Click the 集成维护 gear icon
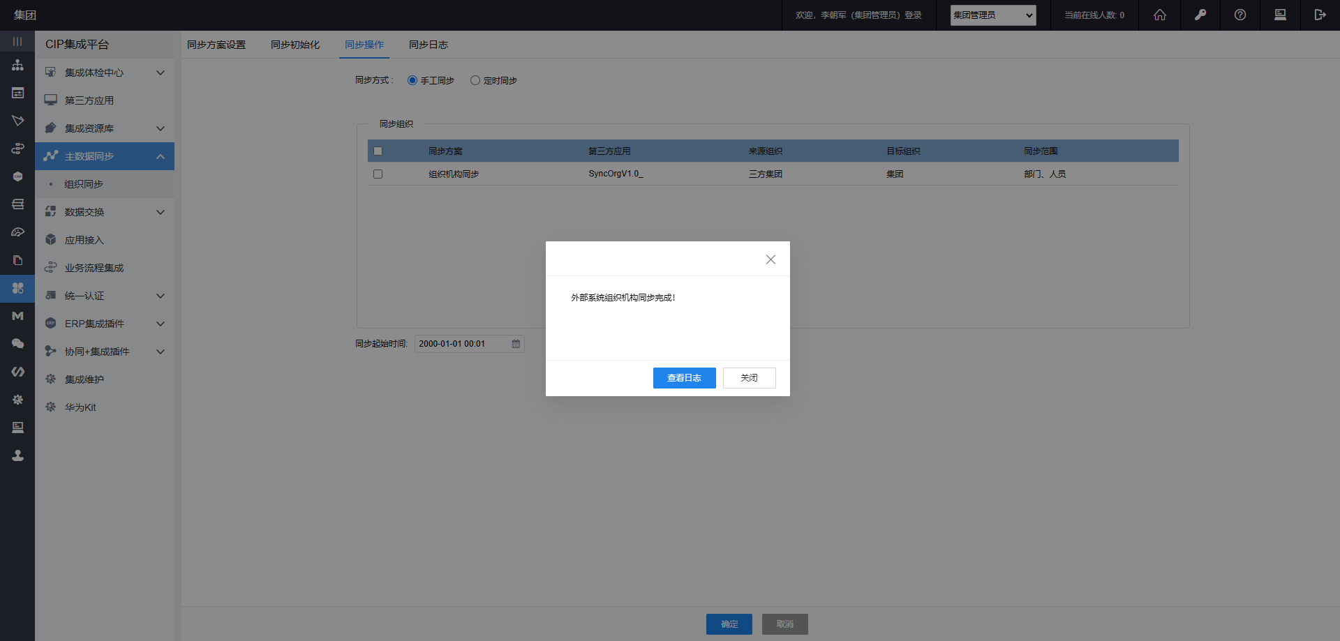The height and width of the screenshot is (641, 1340). pos(50,379)
